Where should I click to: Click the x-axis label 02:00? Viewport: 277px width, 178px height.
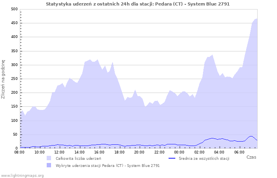199,152
